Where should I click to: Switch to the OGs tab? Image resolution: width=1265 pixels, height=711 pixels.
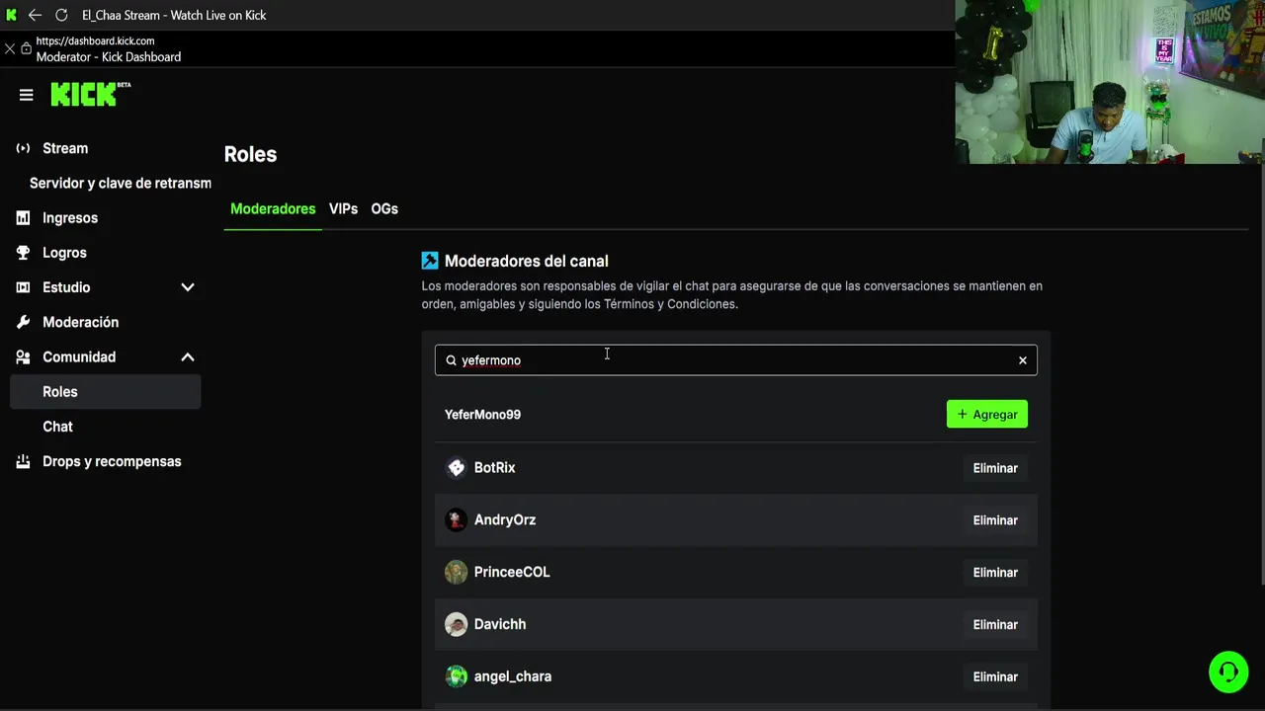[384, 209]
